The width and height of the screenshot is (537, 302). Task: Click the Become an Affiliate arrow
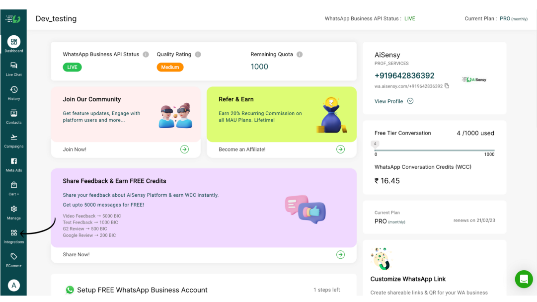340,149
